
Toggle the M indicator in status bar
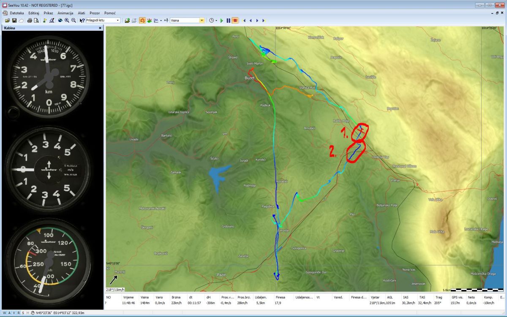coord(27,313)
